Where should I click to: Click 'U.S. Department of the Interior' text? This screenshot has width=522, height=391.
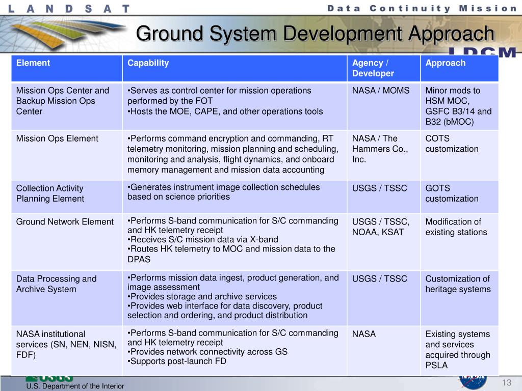coord(75,386)
